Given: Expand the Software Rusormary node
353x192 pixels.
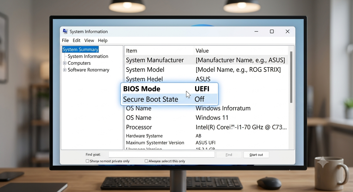Looking at the screenshot, I should pos(65,70).
